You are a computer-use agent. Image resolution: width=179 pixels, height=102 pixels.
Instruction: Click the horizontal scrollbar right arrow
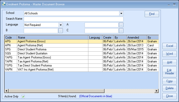click(x=157, y=91)
